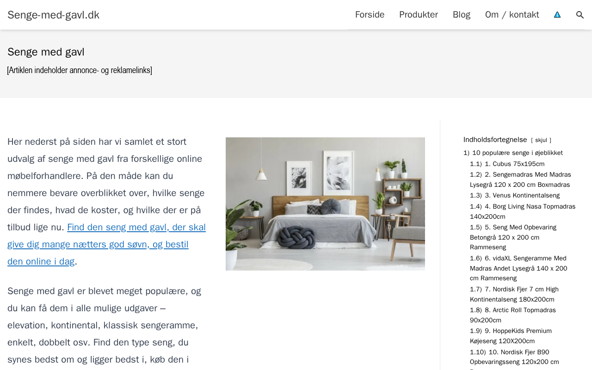Click the Senge-med-gavl.dk site title
This screenshot has height=370, width=592.
click(54, 15)
